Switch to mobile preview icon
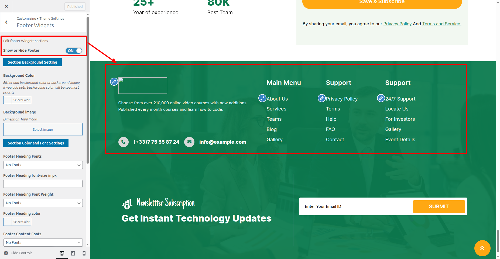This screenshot has width=500, height=259. tap(84, 253)
